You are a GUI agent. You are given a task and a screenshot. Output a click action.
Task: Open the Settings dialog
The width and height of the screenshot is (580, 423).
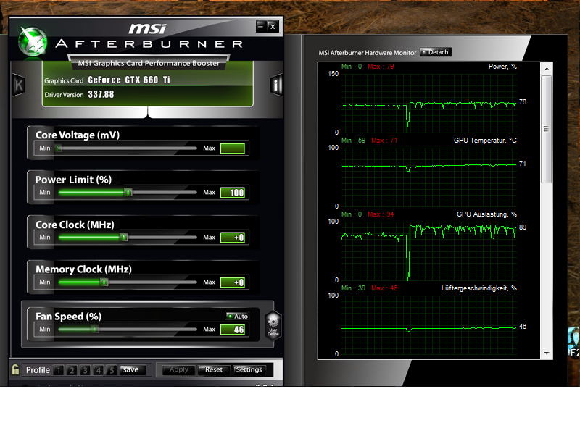(x=249, y=370)
